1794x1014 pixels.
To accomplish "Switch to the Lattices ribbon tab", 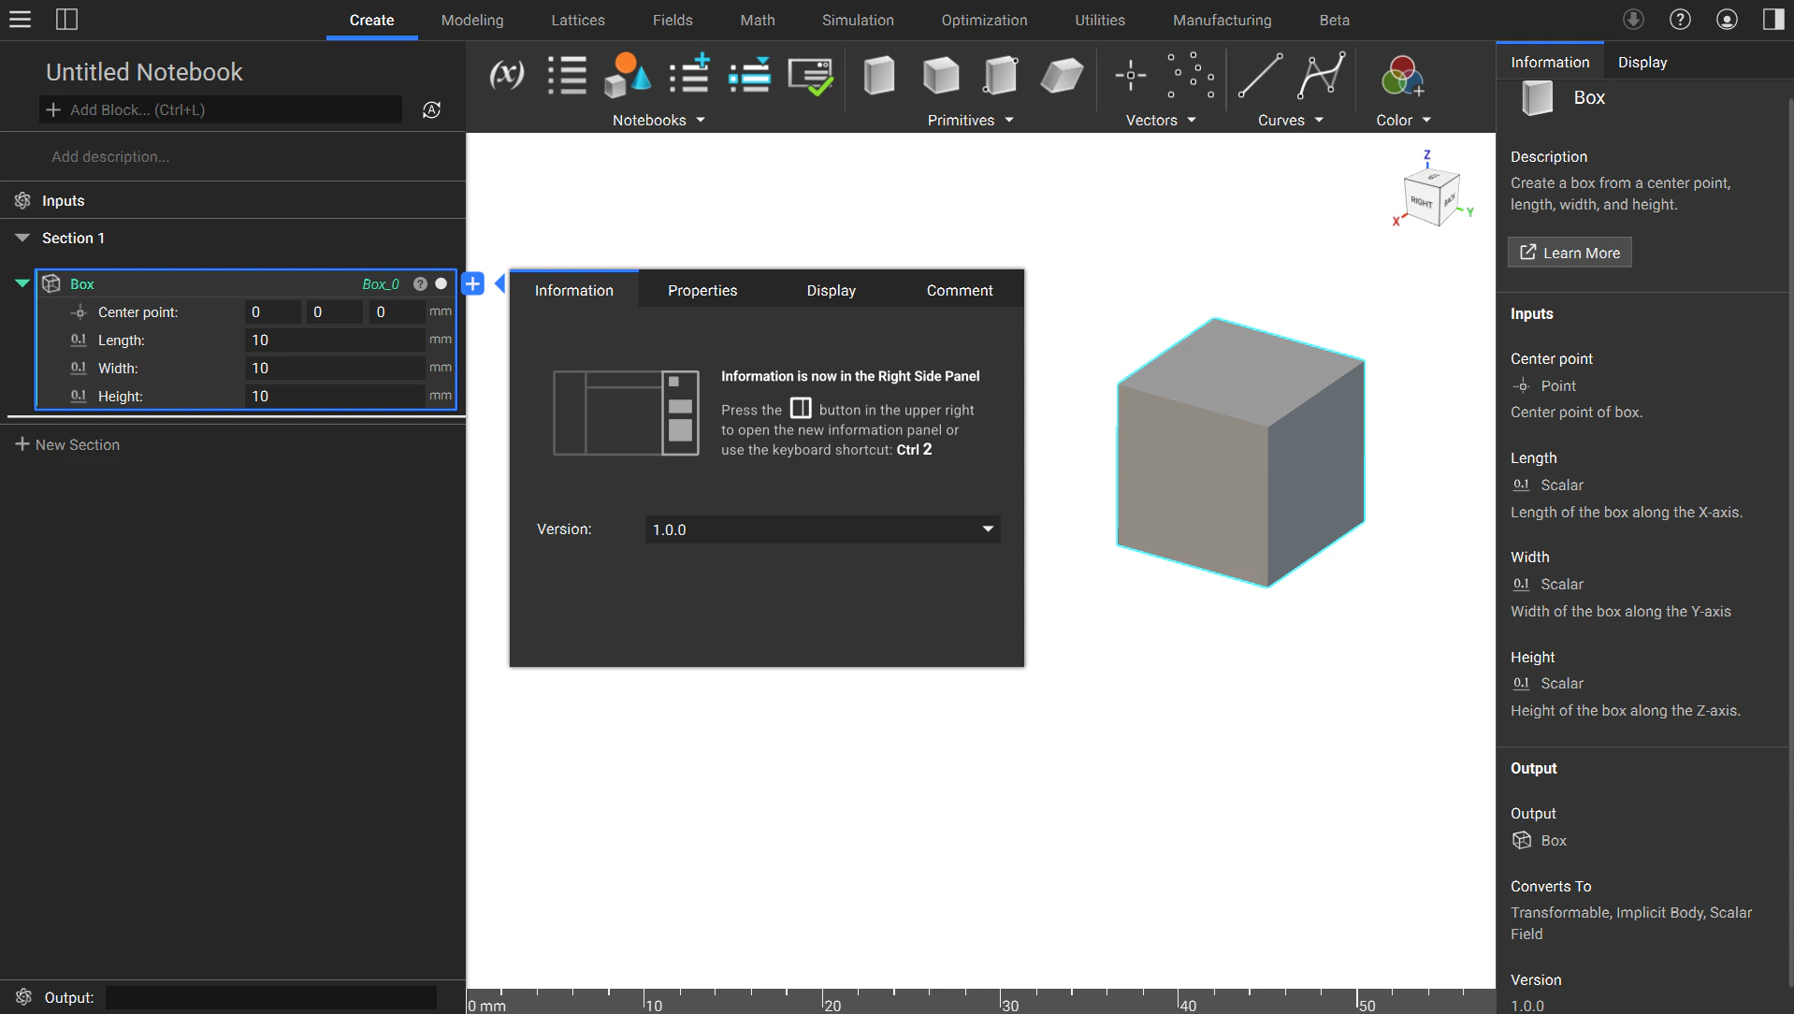I will coord(577,20).
